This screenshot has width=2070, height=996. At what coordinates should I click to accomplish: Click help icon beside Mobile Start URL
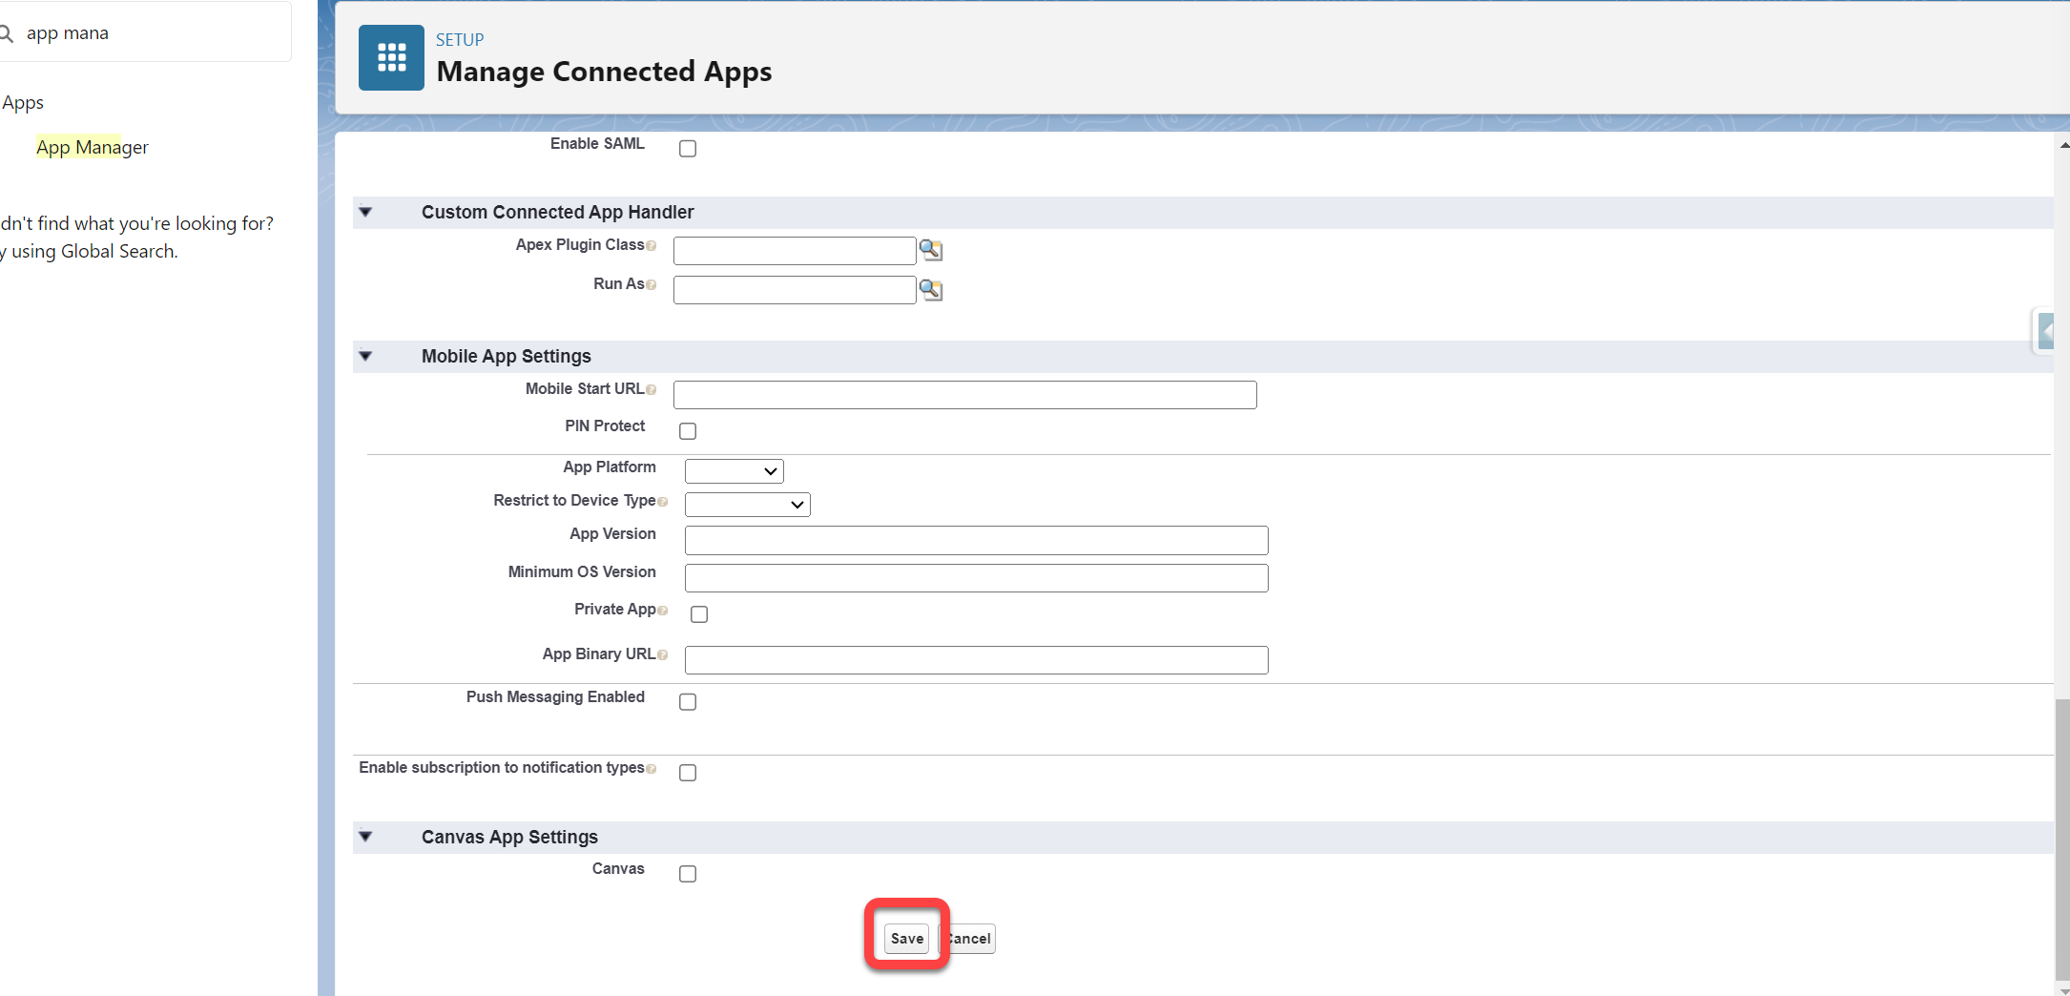tap(652, 390)
